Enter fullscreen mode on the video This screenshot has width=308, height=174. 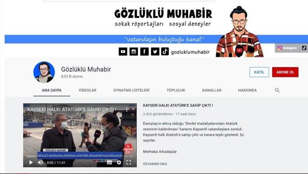(x=129, y=162)
